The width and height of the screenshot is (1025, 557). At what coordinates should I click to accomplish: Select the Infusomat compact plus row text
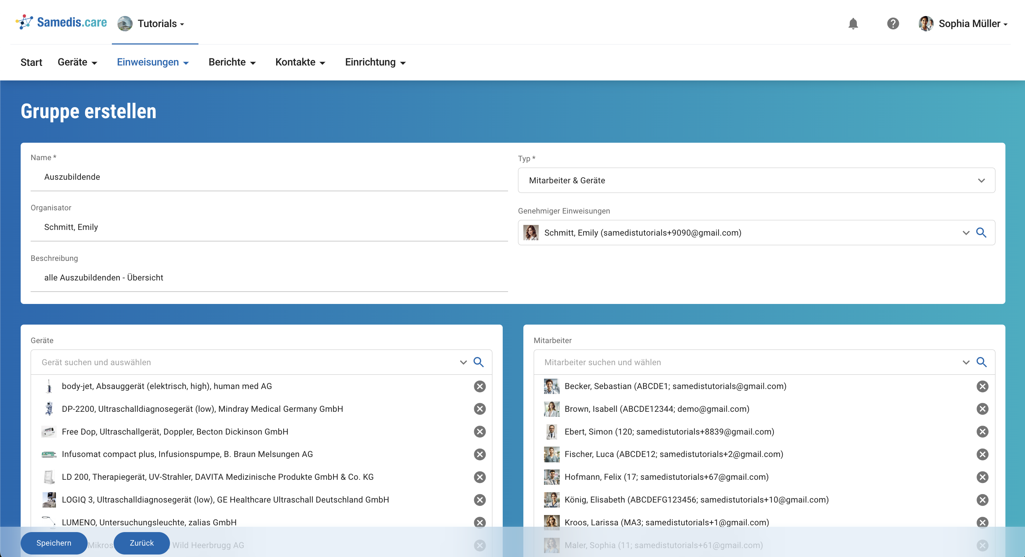pos(187,454)
